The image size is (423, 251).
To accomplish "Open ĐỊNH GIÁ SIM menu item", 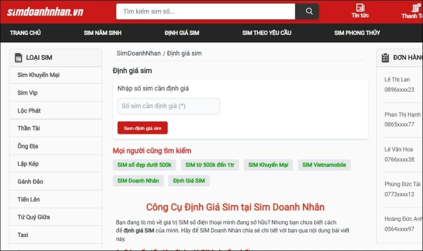I will click(182, 33).
